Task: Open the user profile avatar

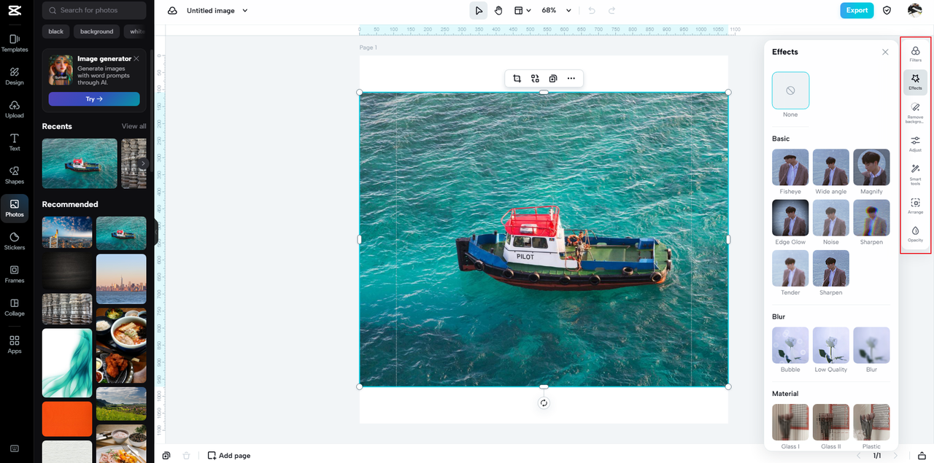Action: click(x=915, y=10)
